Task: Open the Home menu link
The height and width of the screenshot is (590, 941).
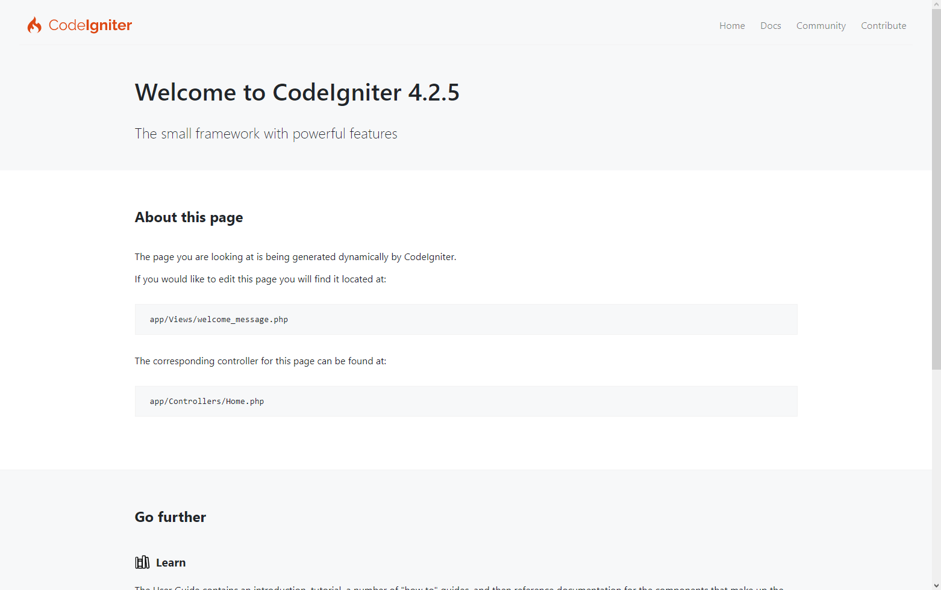Action: [x=732, y=25]
